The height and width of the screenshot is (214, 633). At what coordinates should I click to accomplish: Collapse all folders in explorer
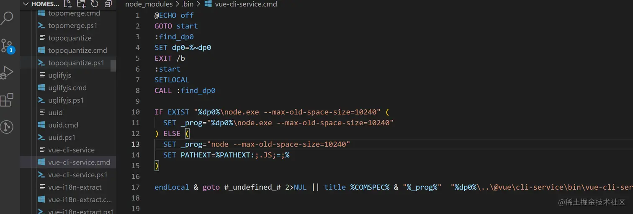click(108, 4)
